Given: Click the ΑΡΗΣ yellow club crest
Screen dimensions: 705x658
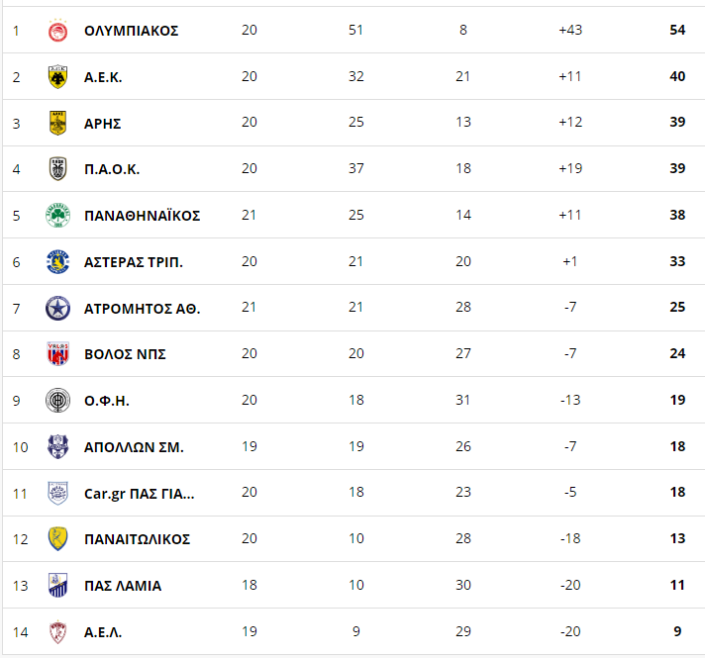Looking at the screenshot, I should click(x=58, y=123).
